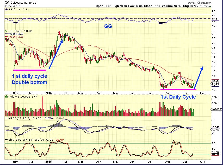Click the RSI '47.11' axis value tag
Image resolution: width=223 pixels, height=165 pixels.
pyautogui.click(x=215, y=19)
